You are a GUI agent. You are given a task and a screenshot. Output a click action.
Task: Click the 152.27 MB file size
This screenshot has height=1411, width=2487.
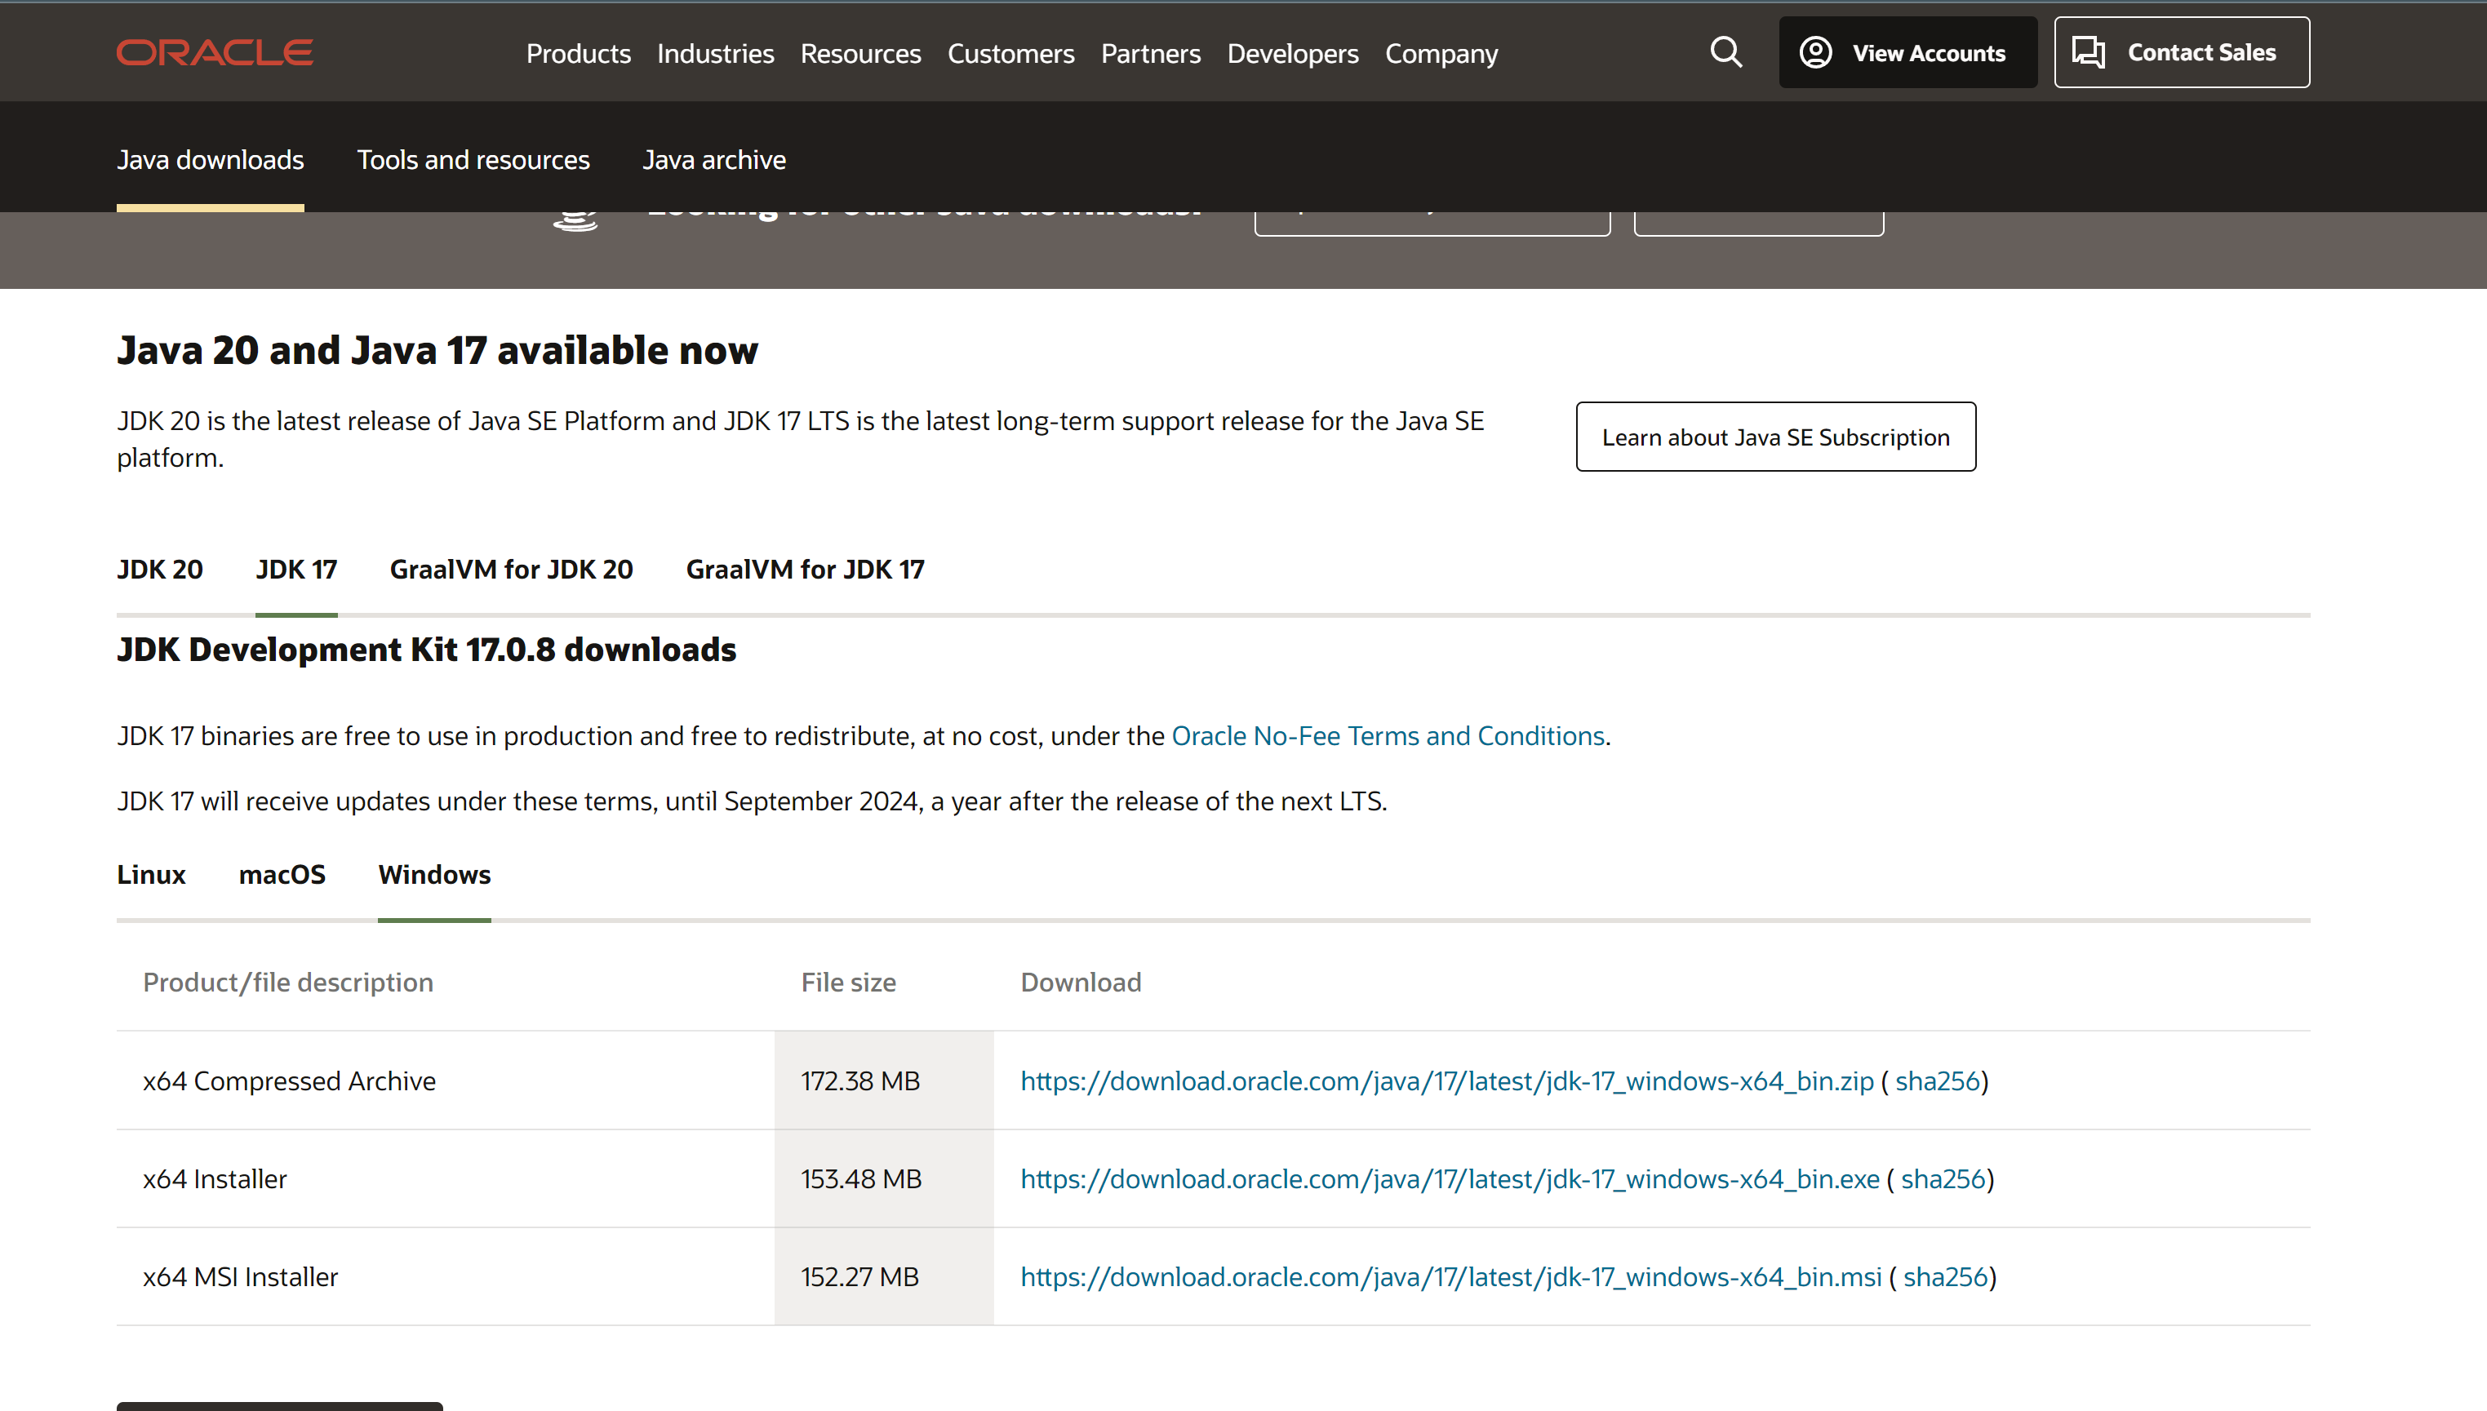[859, 1276]
